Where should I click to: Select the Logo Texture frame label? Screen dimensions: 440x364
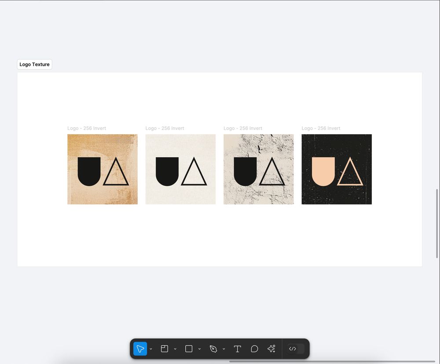pos(34,64)
